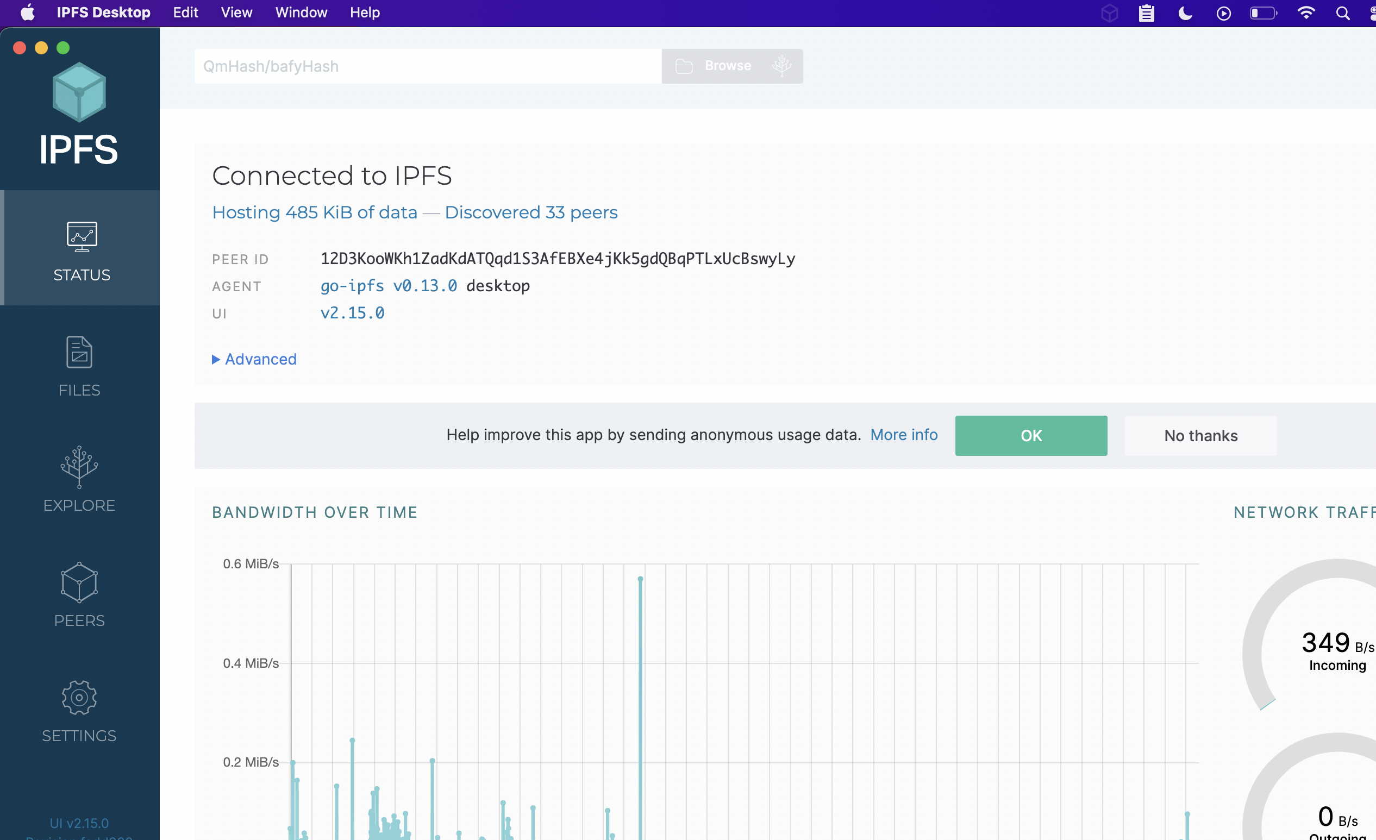Screen dimensions: 1376x840
Task: Open the UI v2.15.0 version link
Action: 352,313
